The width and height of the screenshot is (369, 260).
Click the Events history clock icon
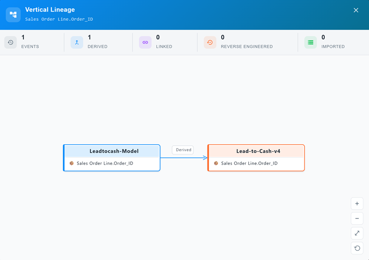(10, 42)
